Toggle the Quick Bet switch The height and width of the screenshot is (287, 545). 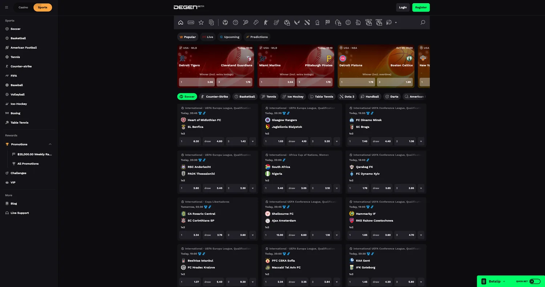[535, 281]
